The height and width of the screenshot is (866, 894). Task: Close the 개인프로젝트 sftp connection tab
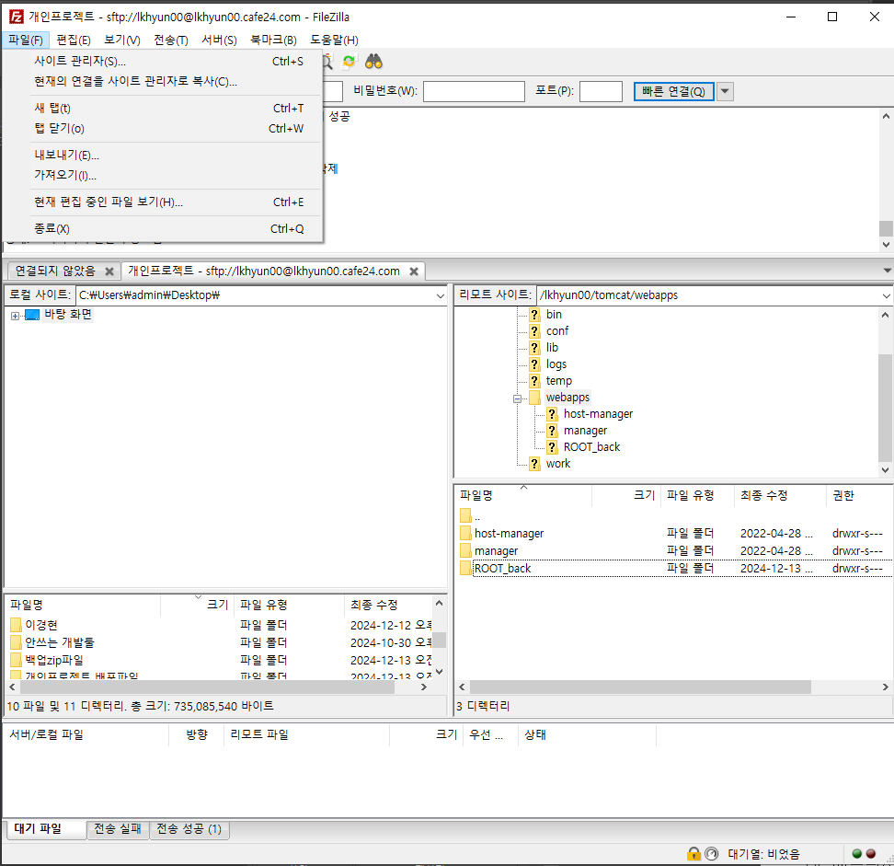(414, 271)
